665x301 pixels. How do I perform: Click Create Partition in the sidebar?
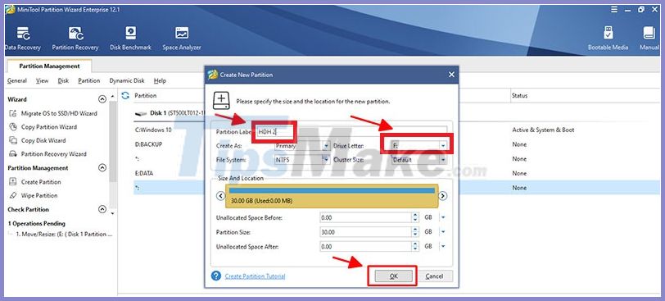35,182
